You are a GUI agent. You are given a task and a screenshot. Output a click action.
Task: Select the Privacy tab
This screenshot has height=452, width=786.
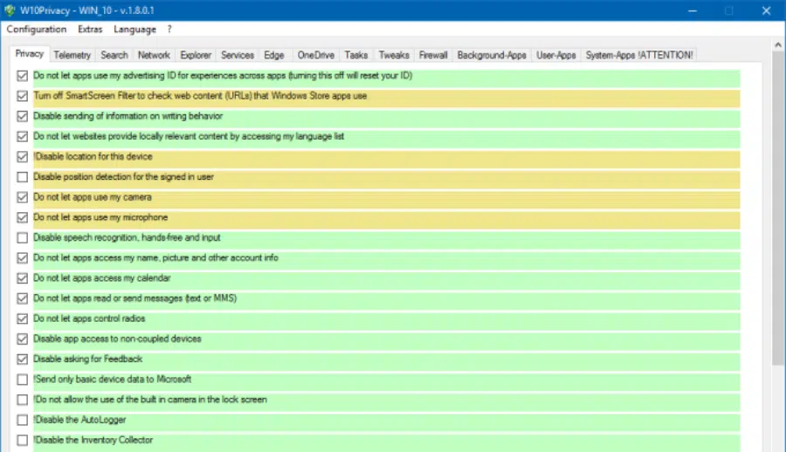pyautogui.click(x=30, y=54)
